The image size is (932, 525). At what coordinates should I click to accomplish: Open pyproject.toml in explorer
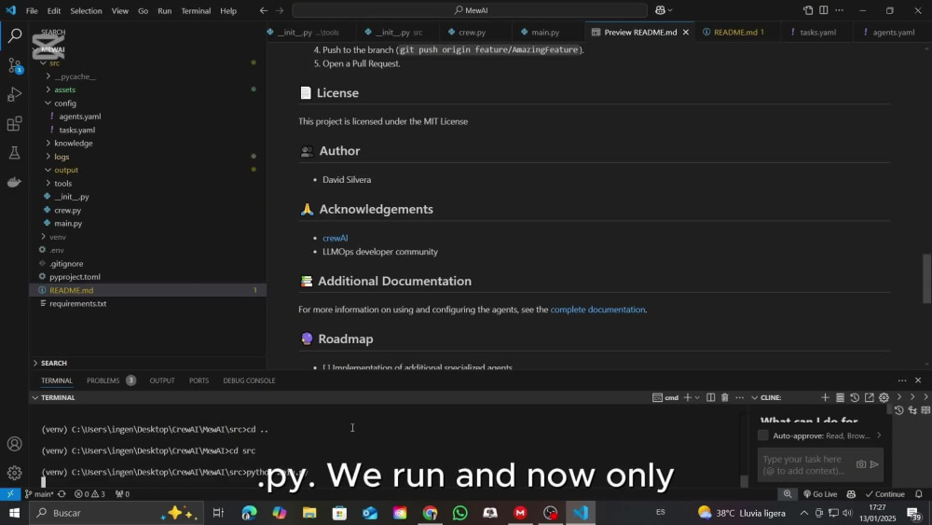click(x=75, y=277)
